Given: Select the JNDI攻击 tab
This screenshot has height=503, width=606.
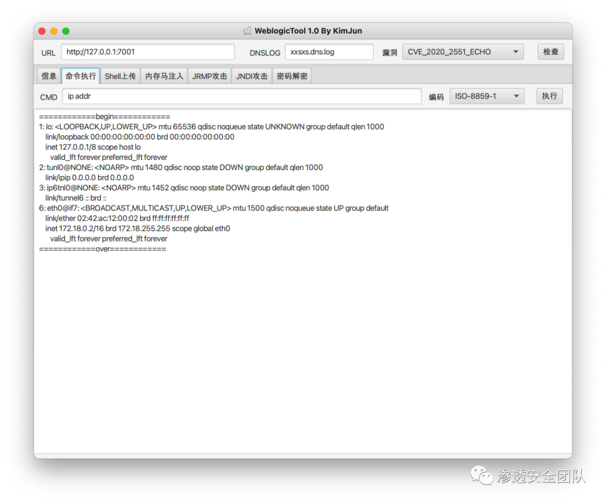Looking at the screenshot, I should pos(251,76).
